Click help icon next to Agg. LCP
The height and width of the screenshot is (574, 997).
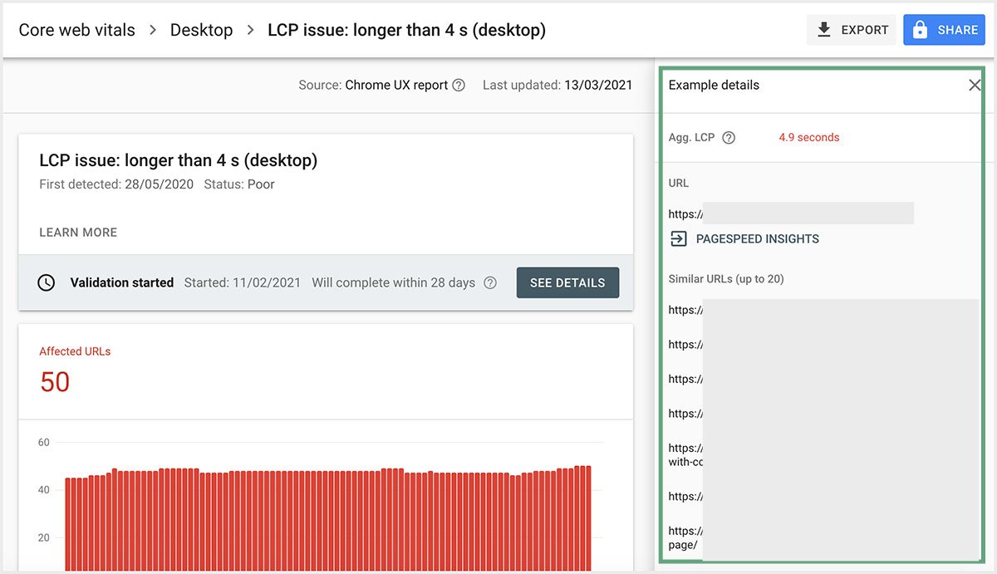(x=729, y=138)
